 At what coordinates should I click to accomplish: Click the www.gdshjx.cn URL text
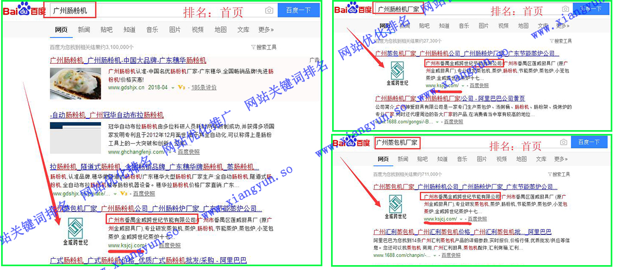coord(127,87)
